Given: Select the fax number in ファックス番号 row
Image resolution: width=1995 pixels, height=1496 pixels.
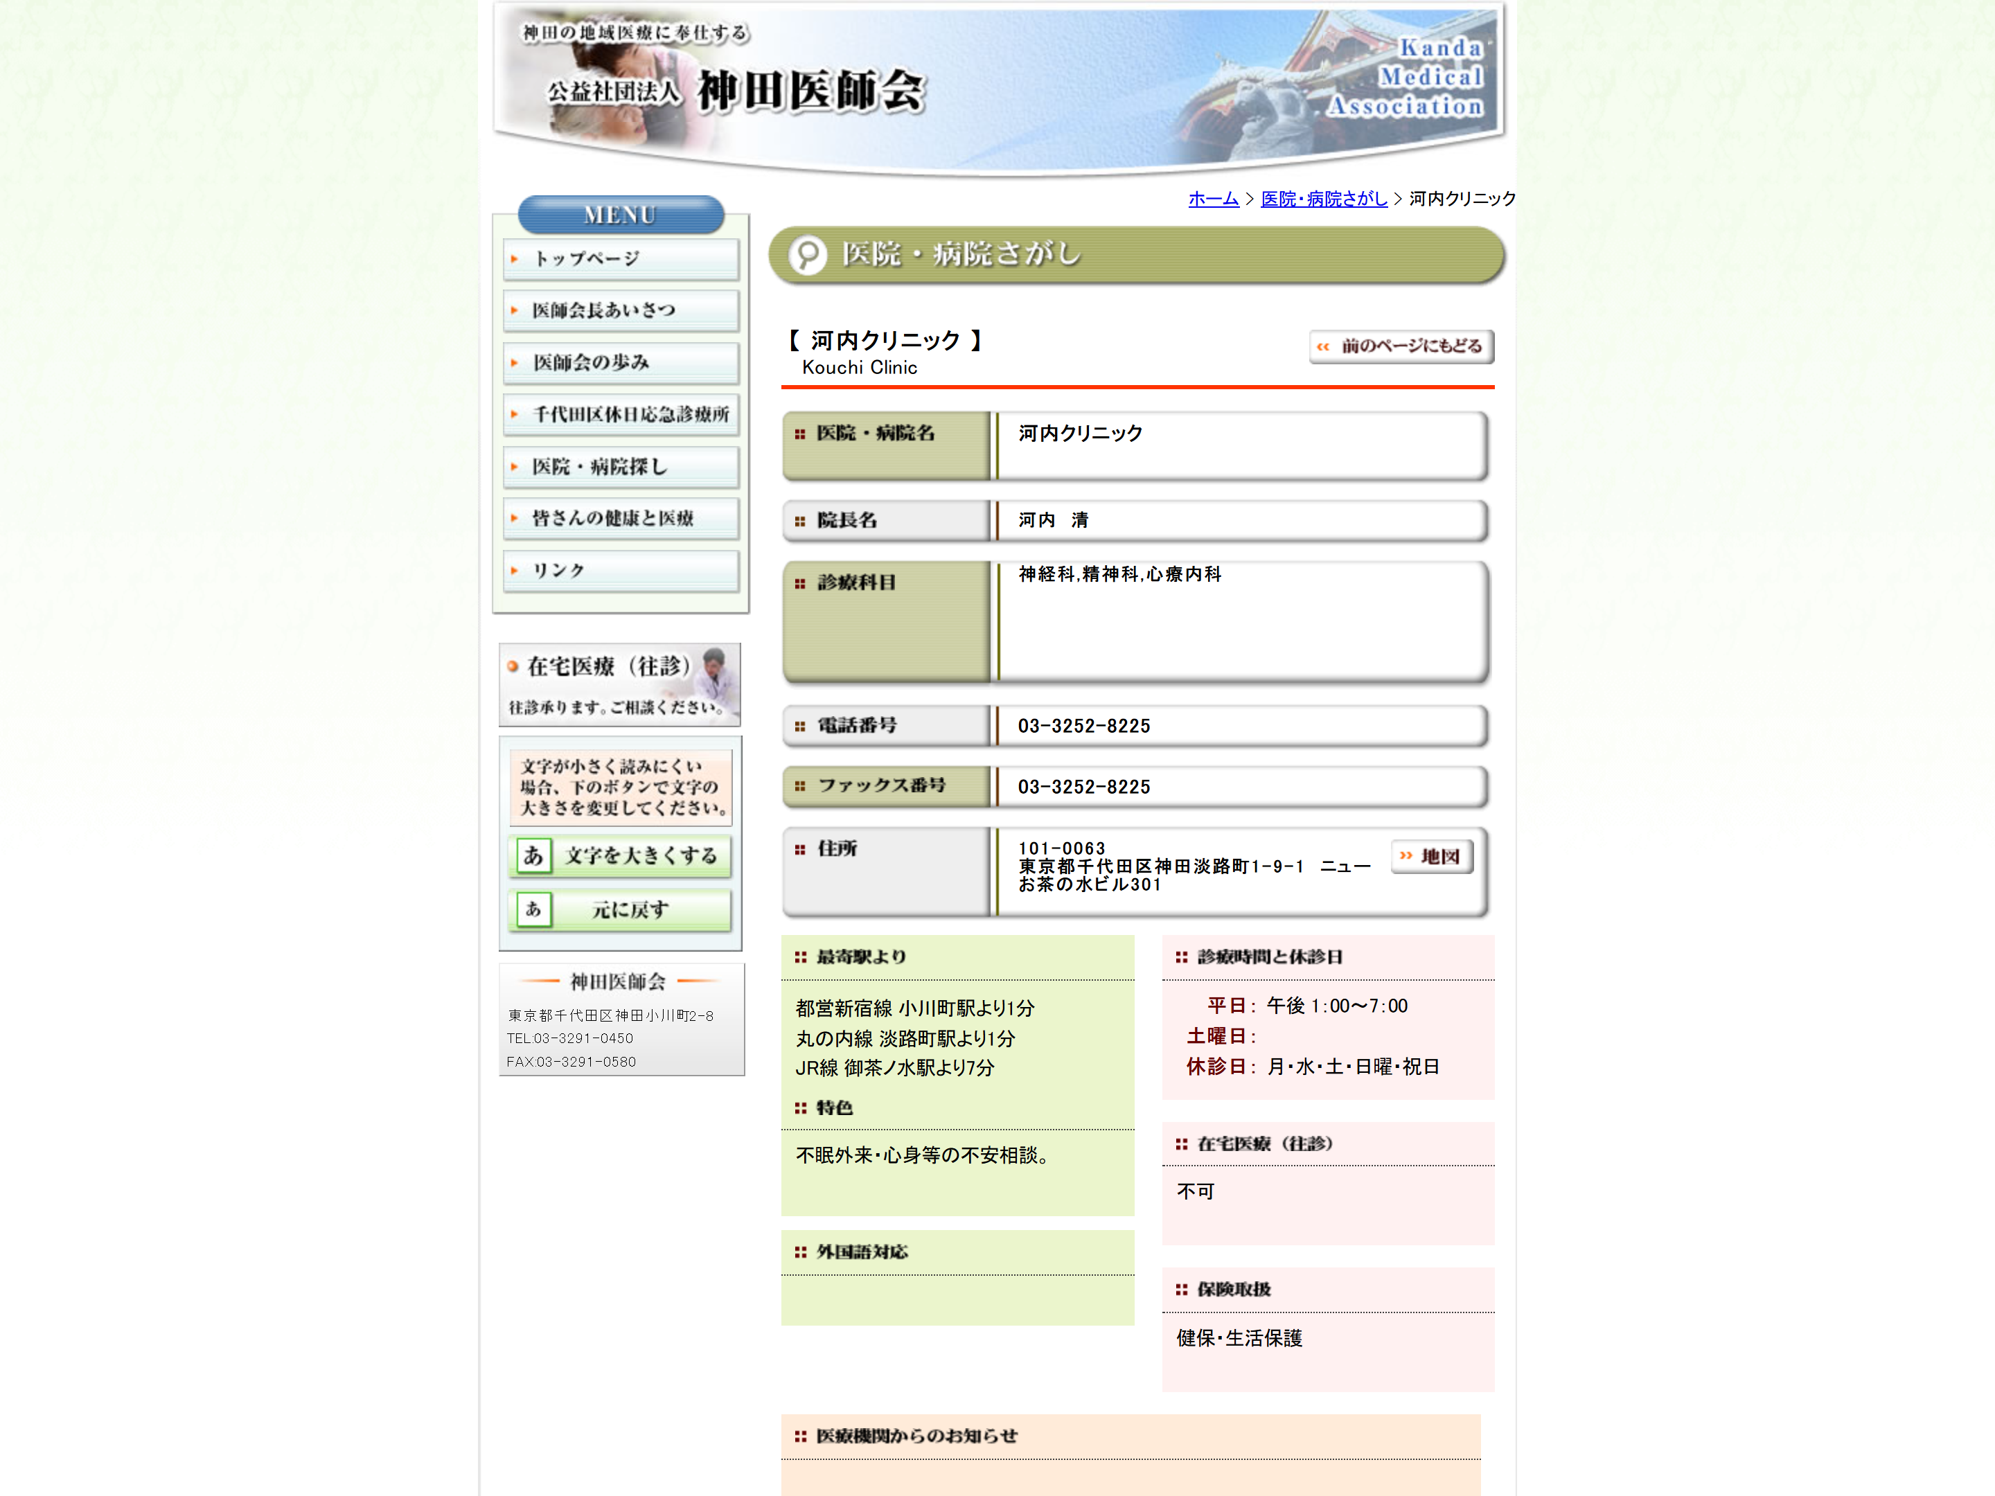Looking at the screenshot, I should click(1084, 787).
